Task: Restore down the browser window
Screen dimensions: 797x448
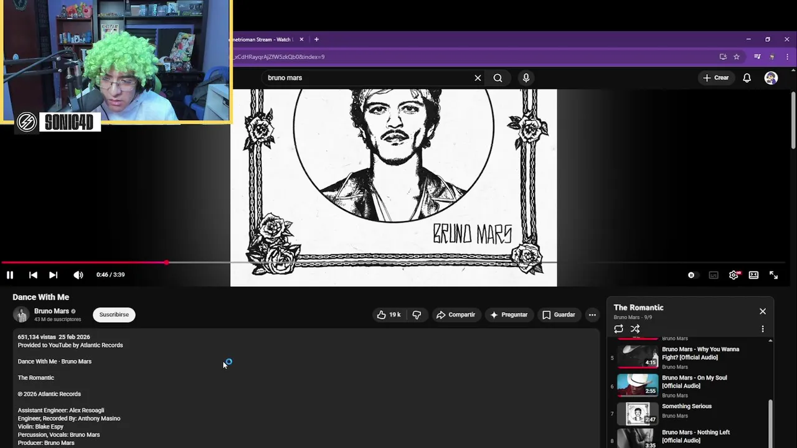Action: (x=768, y=39)
